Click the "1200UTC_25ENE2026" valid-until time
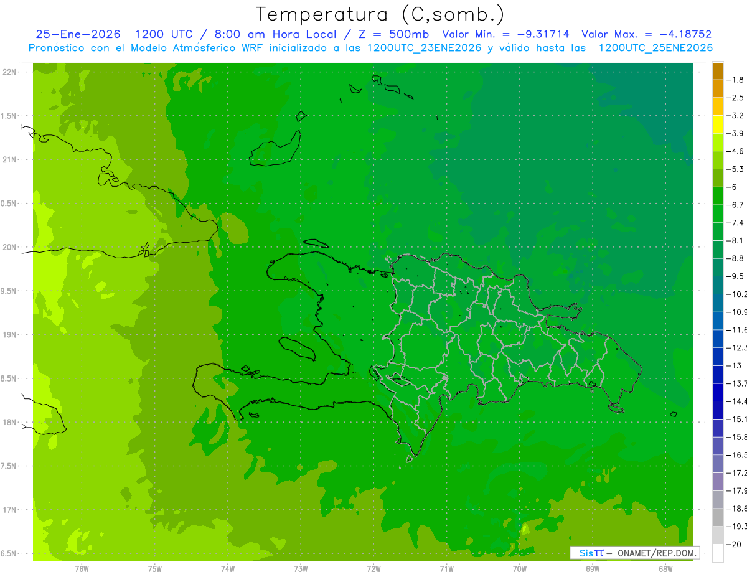Image resolution: width=747 pixels, height=577 pixels. click(655, 48)
